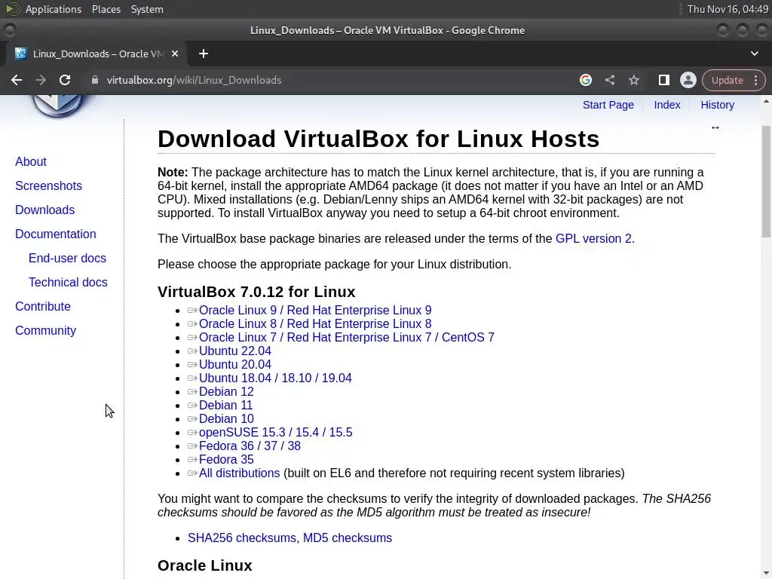Open the System menu
The image size is (772, 579).
pyautogui.click(x=147, y=9)
